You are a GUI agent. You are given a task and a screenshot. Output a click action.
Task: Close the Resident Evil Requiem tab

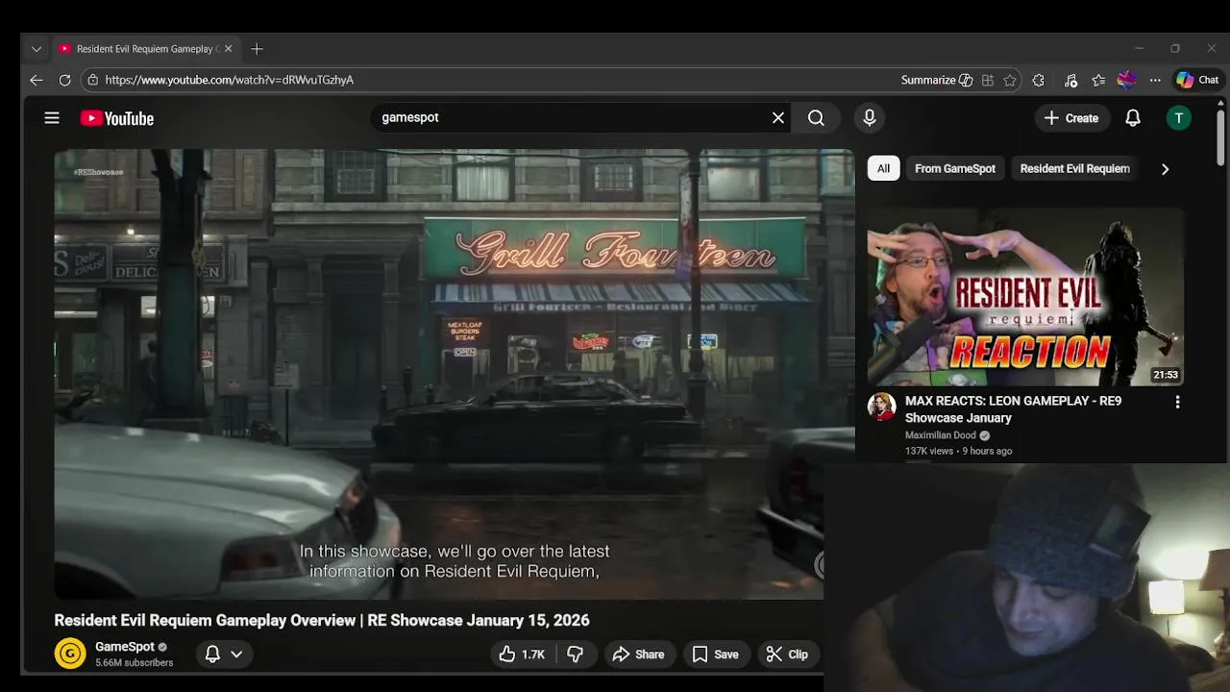coord(228,49)
